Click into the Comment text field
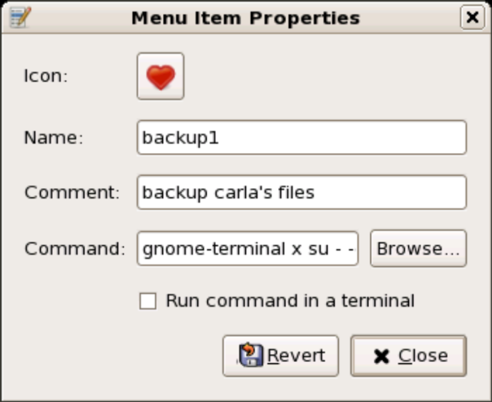Image resolution: width=492 pixels, height=402 pixels. (301, 192)
